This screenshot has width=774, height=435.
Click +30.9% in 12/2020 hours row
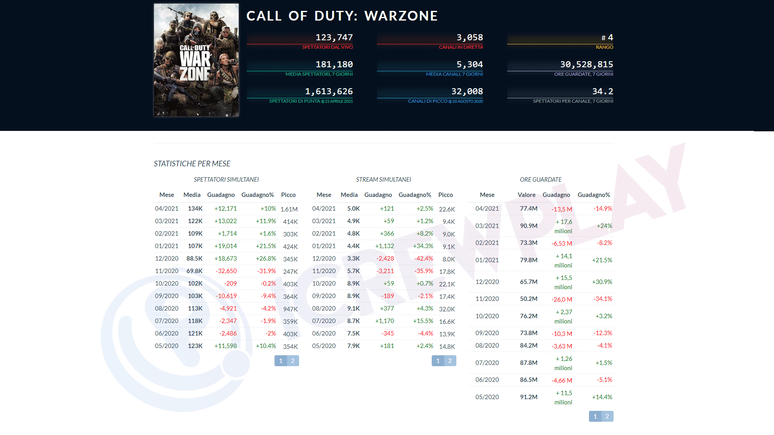click(602, 282)
